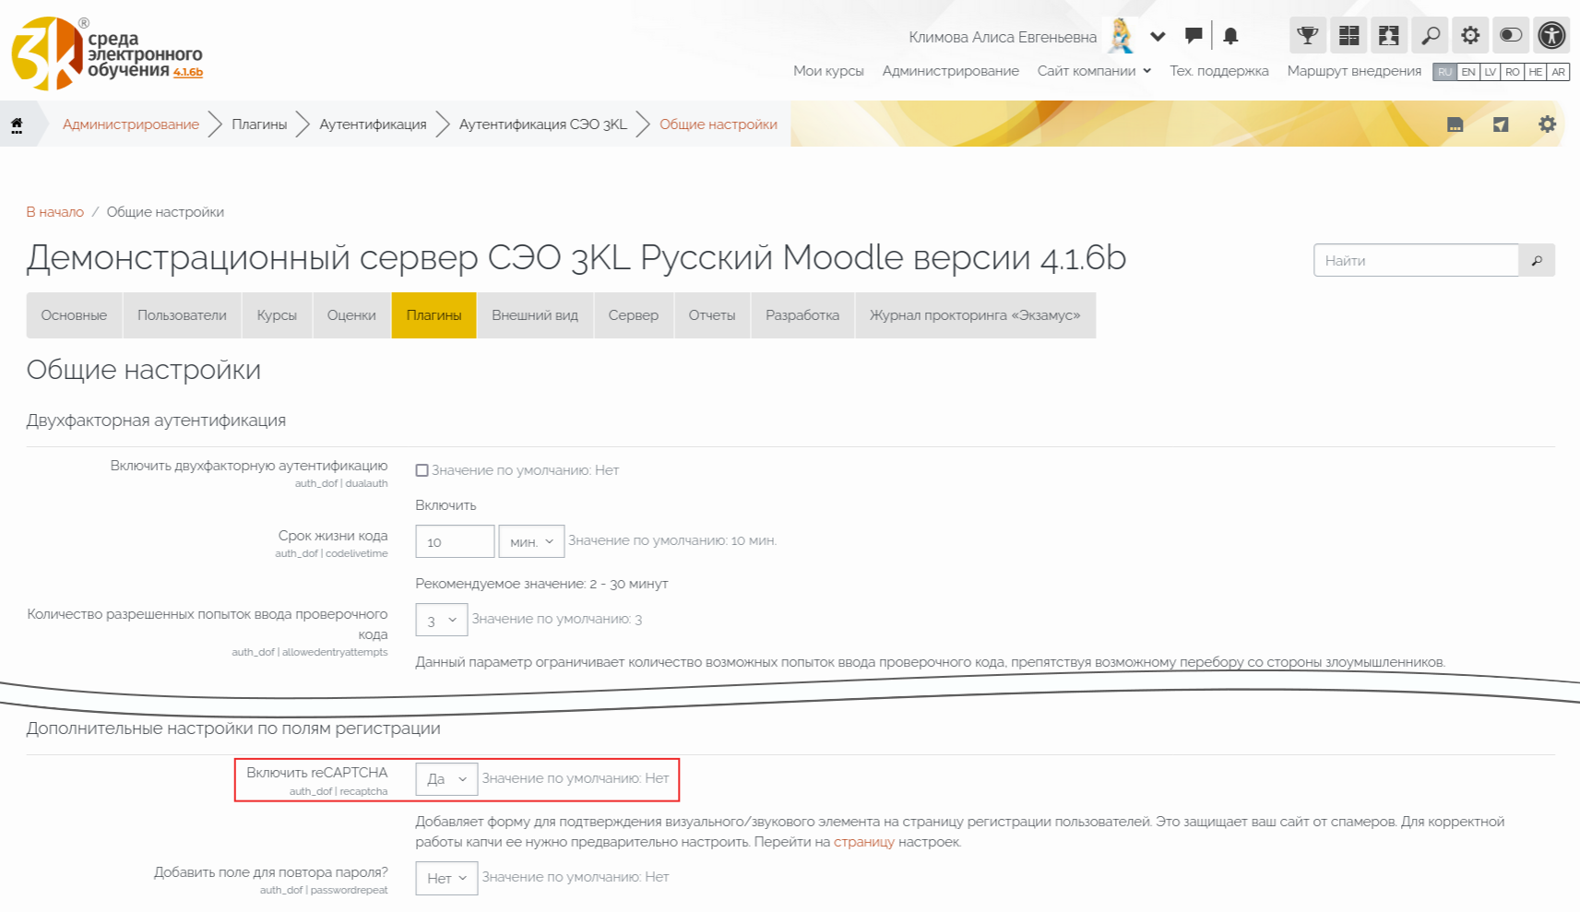Open messages speech bubble icon
The width and height of the screenshot is (1580, 912).
[x=1194, y=36]
